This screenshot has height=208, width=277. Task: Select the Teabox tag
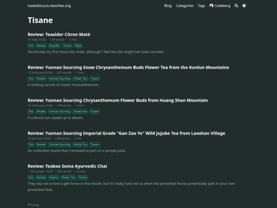[x=53, y=177]
